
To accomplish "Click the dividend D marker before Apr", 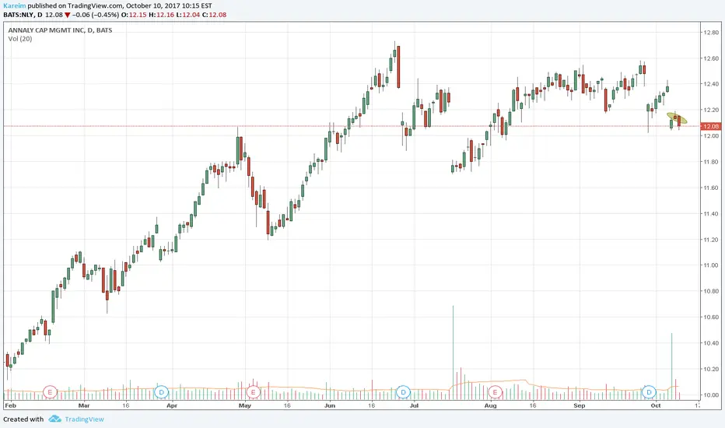I will pos(161,392).
